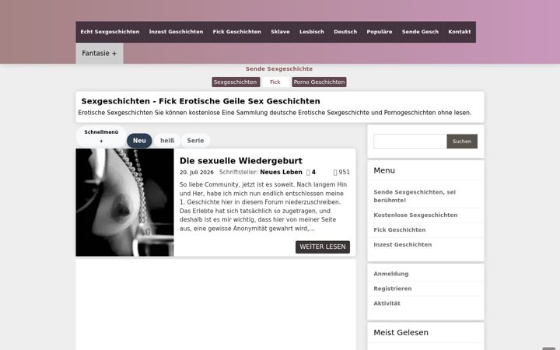Click the Sende Sexgeschichte link

click(279, 69)
